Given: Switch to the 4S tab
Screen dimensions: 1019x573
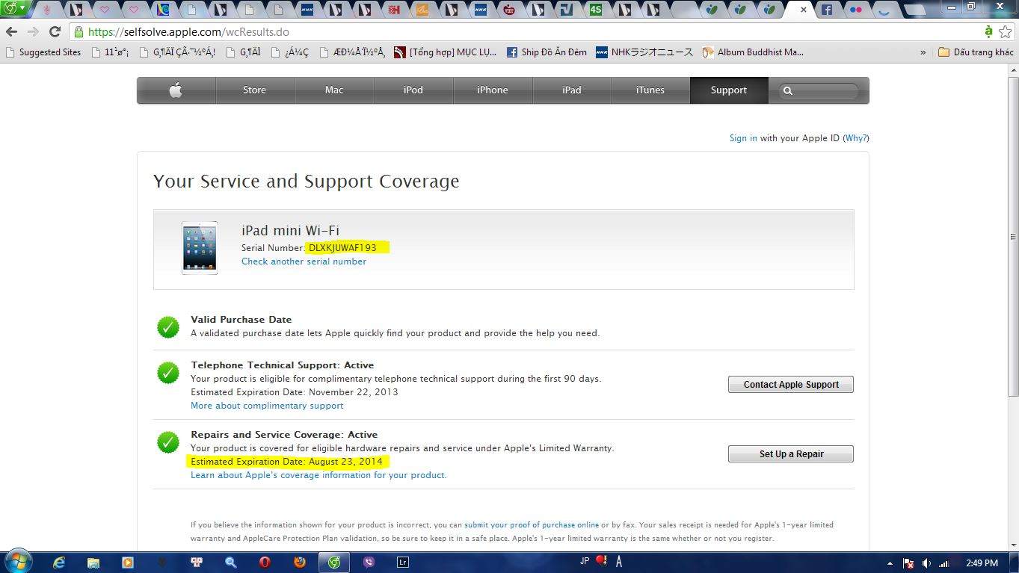Looking at the screenshot, I should point(595,10).
